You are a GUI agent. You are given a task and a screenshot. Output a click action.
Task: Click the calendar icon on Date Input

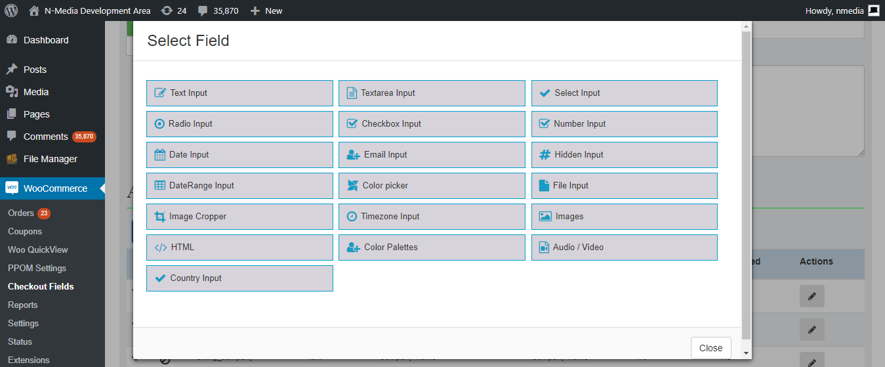(x=160, y=155)
